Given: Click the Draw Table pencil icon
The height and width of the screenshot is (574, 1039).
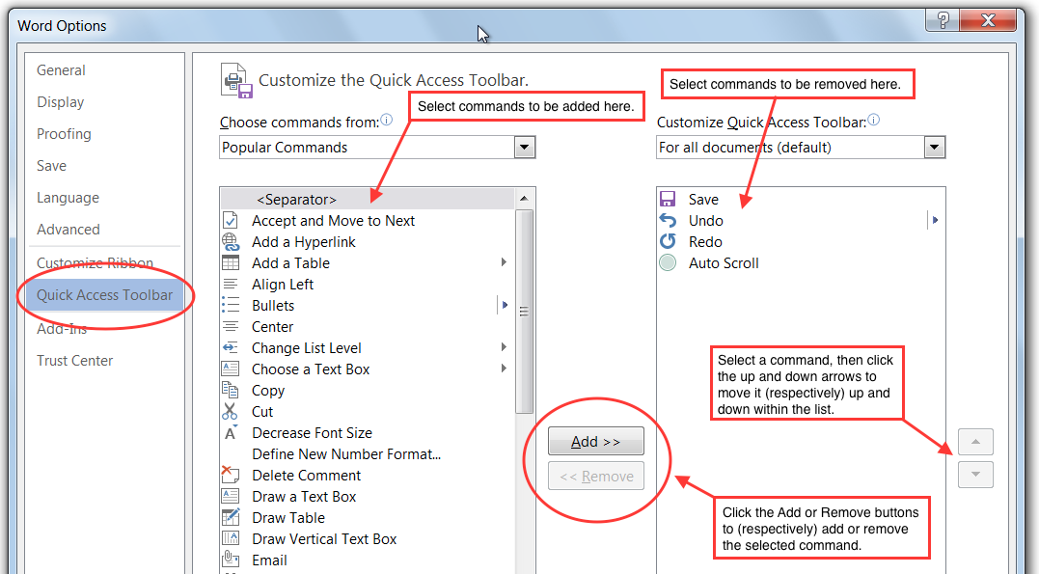Looking at the screenshot, I should 230,517.
